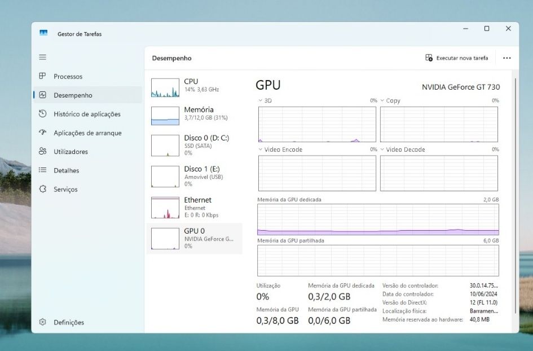Viewport: 533px width, 351px height.
Task: Click the Desempenho page heading
Action: pos(171,58)
